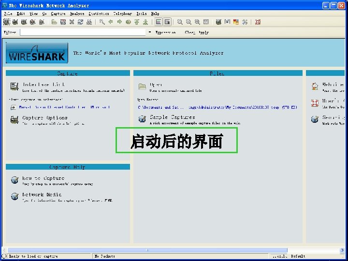348x261 pixels.
Task: Go to last packet toolbar icon
Action: click(x=145, y=22)
